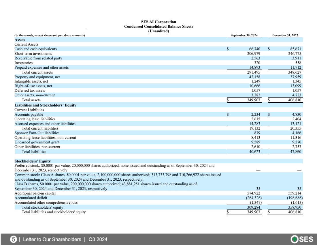Click the page number 5 circle badge
This screenshot has height=245, width=317.
click(x=13, y=240)
